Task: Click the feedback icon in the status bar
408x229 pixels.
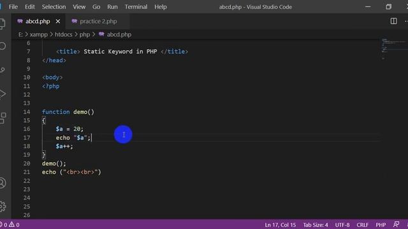Action: [x=396, y=225]
